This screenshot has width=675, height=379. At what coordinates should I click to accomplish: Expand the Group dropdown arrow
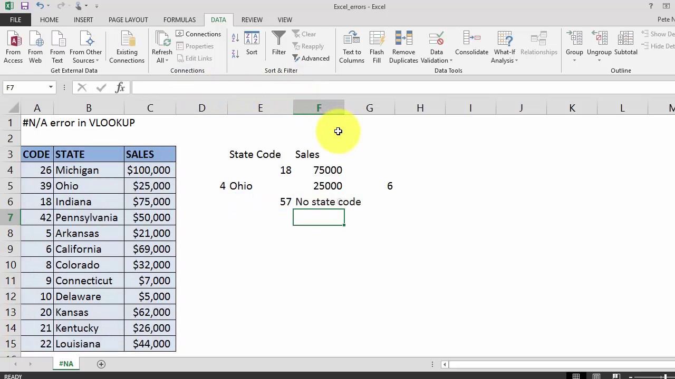574,60
